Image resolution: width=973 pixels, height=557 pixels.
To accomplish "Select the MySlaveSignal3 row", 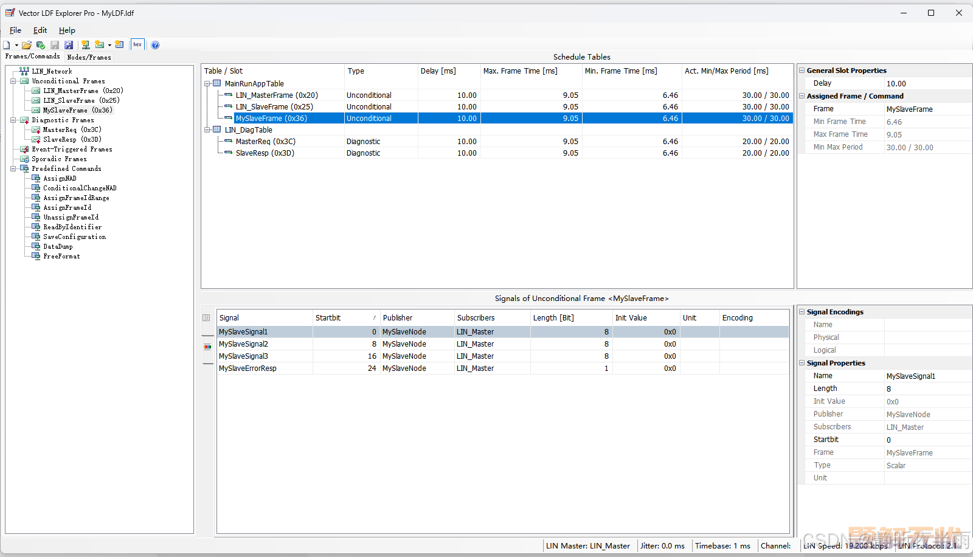I will click(x=503, y=356).
